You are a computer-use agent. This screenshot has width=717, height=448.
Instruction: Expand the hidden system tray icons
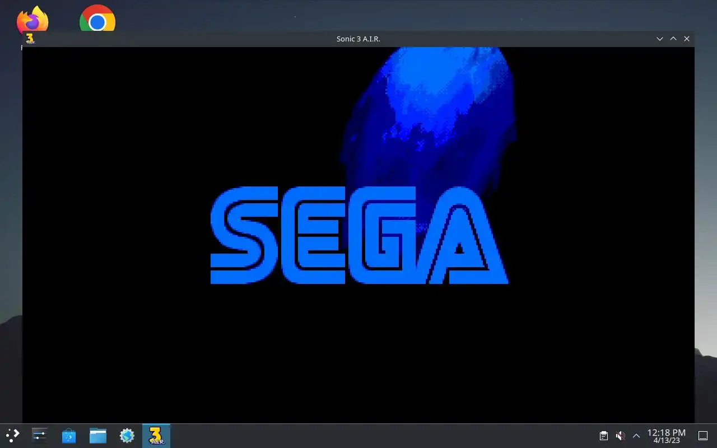point(636,436)
